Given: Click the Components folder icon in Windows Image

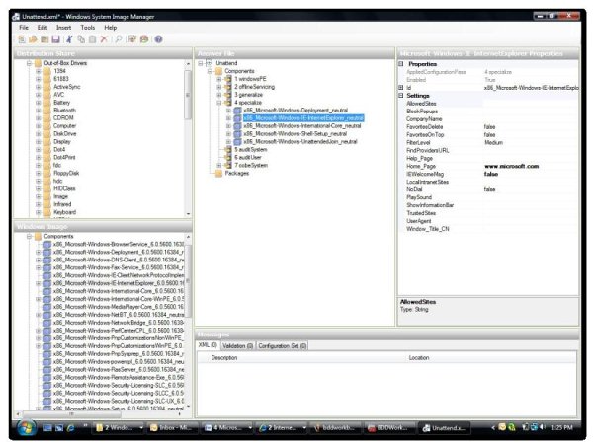Looking at the screenshot, I should [x=39, y=237].
